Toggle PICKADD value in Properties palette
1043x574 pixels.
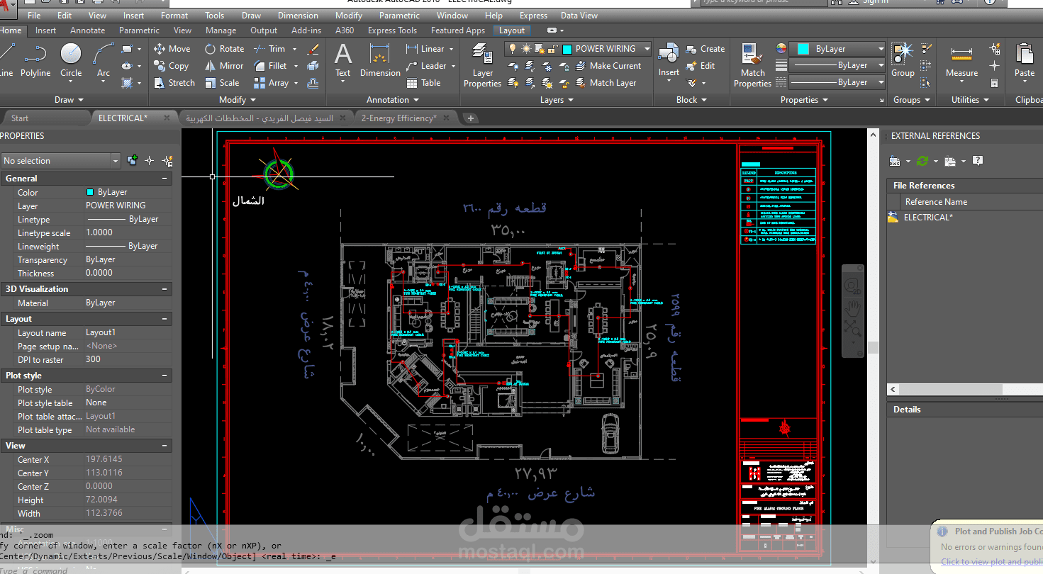coord(132,161)
